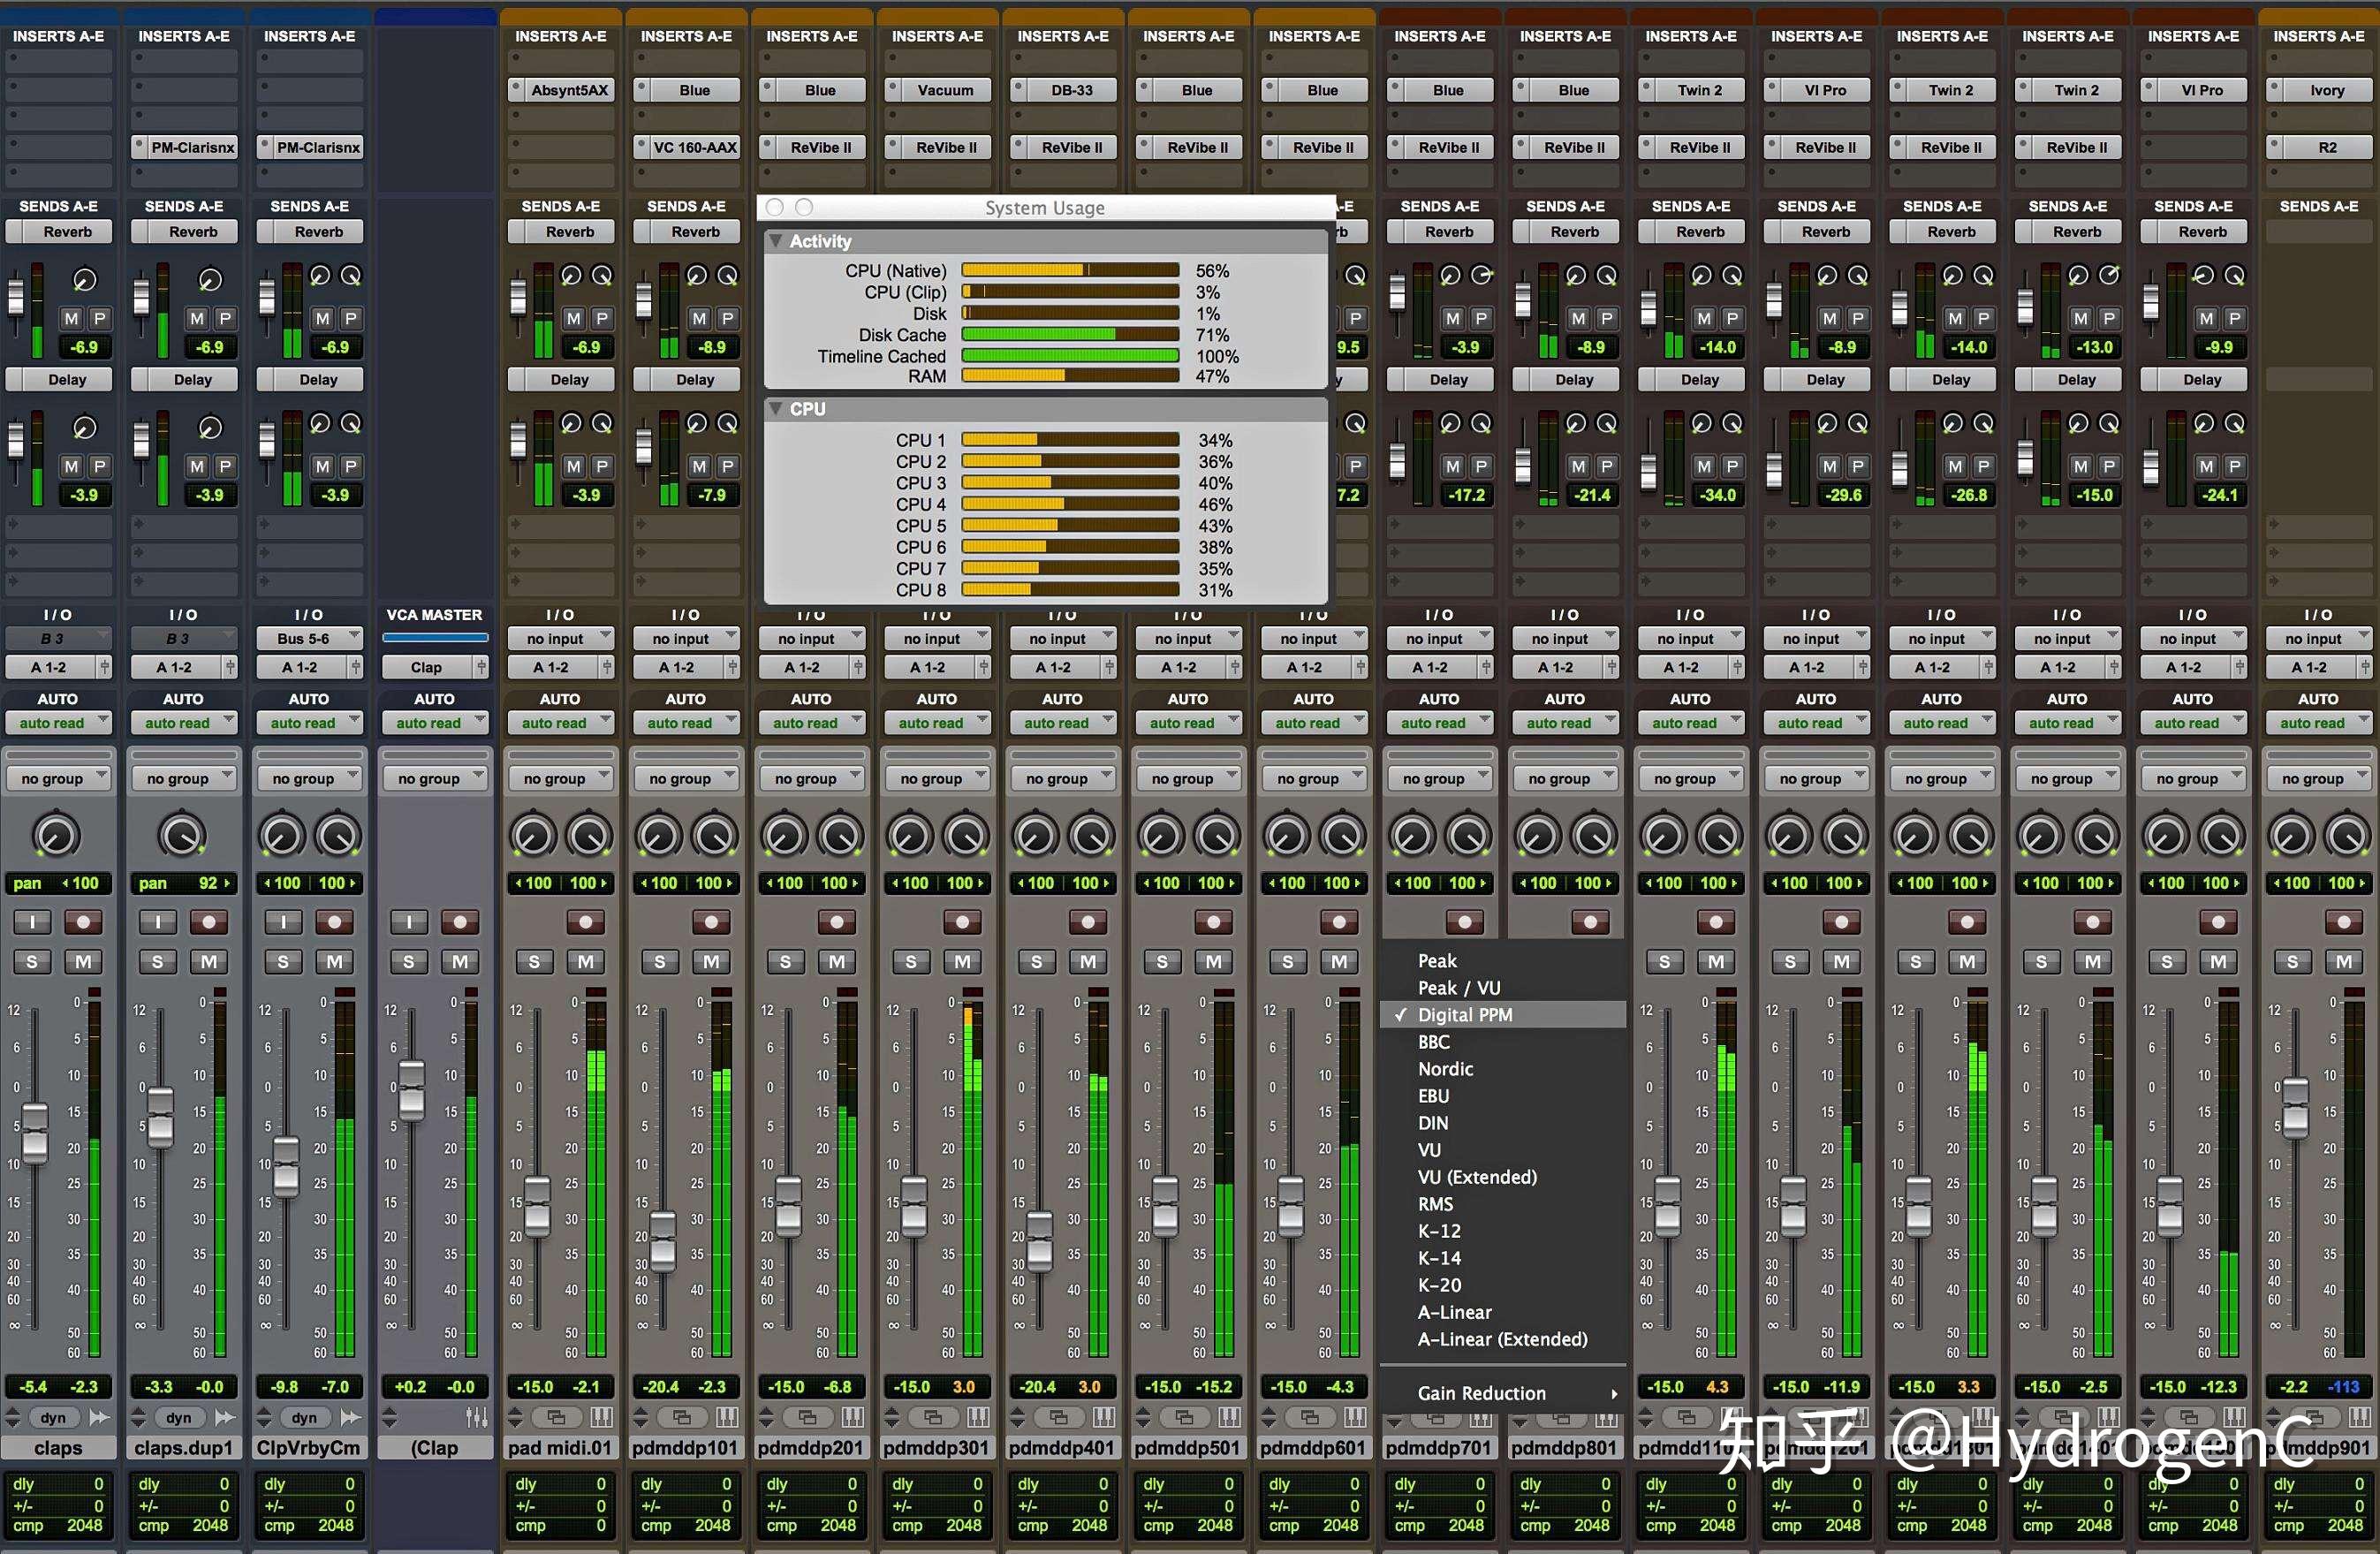This screenshot has width=2380, height=1554.
Task: Open the Absynt5AX insert plugin
Action: tap(568, 90)
